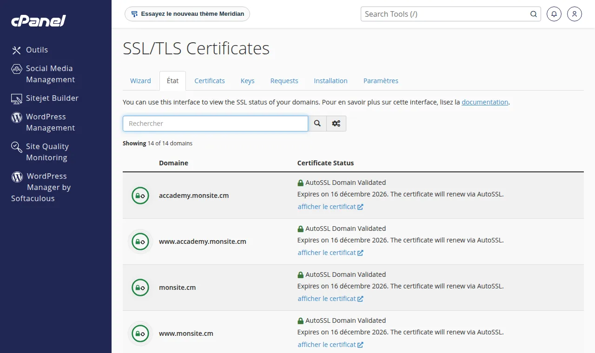The image size is (595, 353).
Task: Open Site Quality Monitoring icon
Action: 17,147
